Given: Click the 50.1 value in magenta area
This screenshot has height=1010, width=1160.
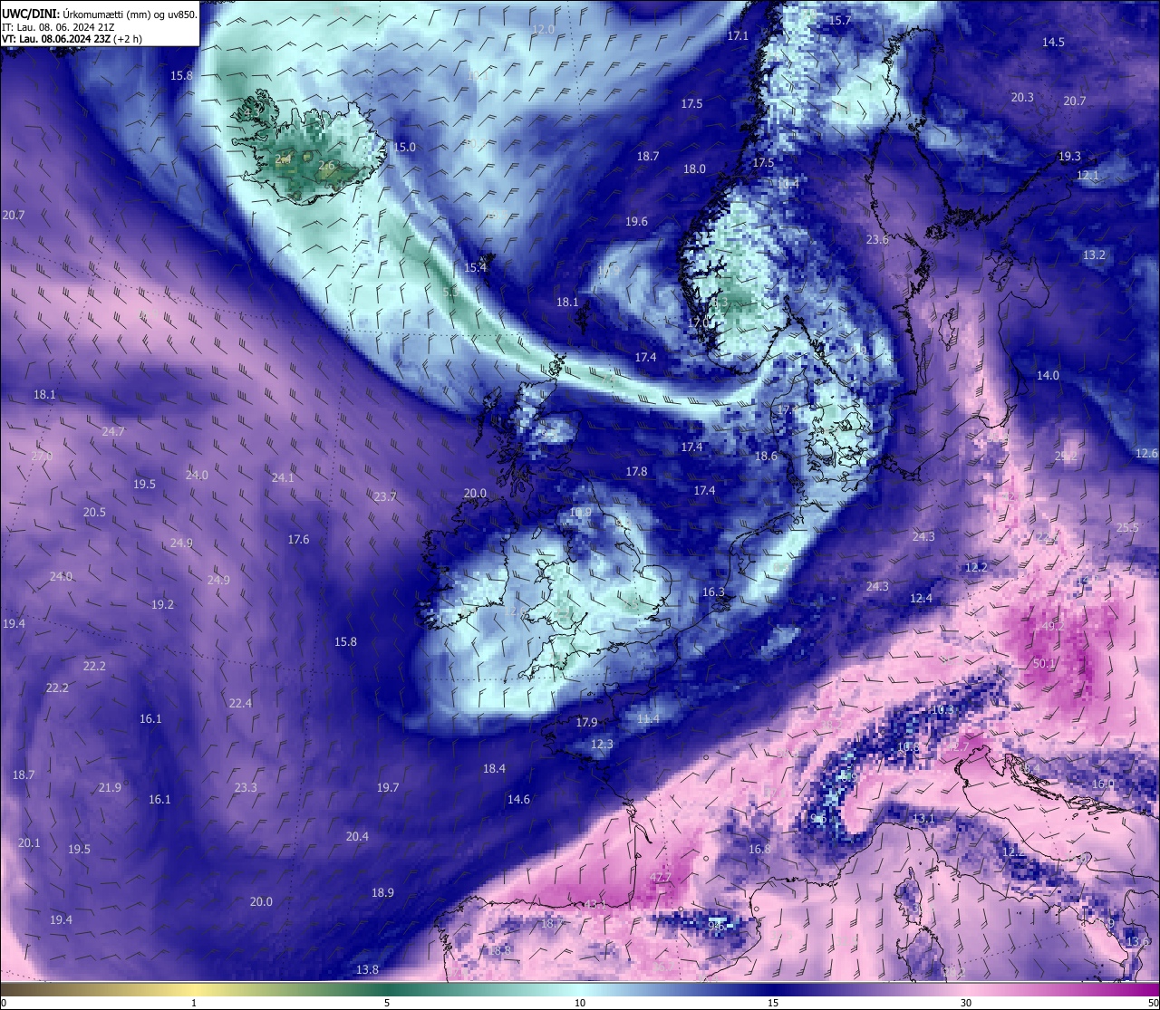Looking at the screenshot, I should pyautogui.click(x=1044, y=663).
